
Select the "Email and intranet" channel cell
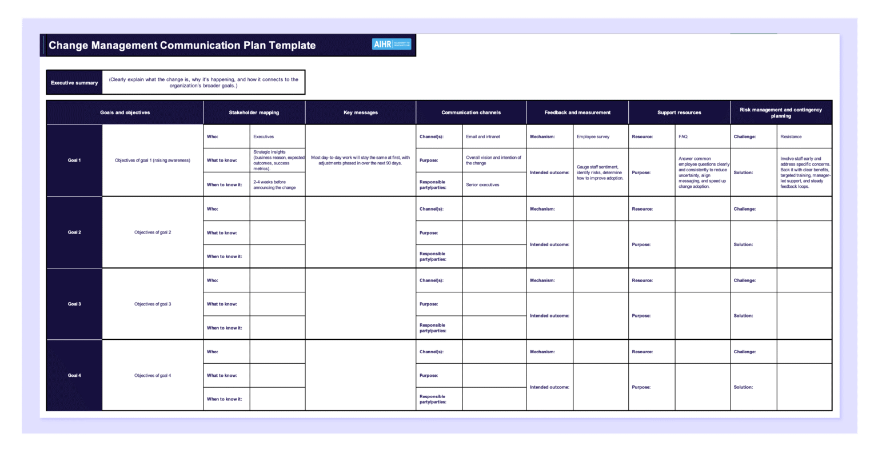(494, 136)
